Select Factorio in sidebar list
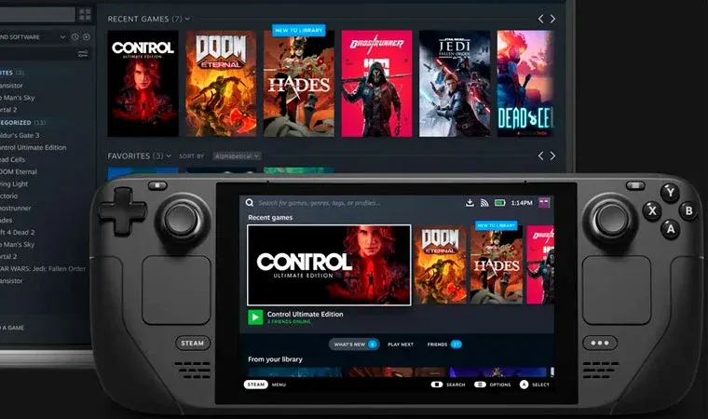The width and height of the screenshot is (708, 419). pos(9,196)
